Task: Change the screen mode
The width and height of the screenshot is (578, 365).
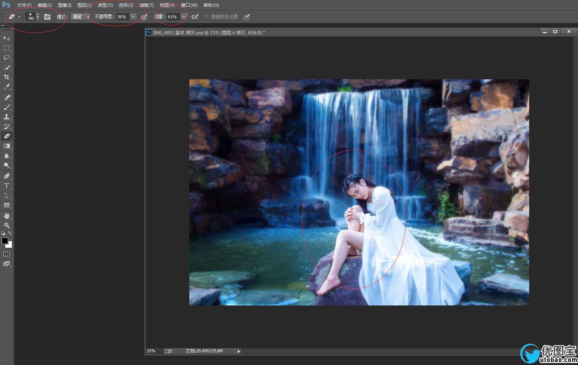Action: click(7, 264)
